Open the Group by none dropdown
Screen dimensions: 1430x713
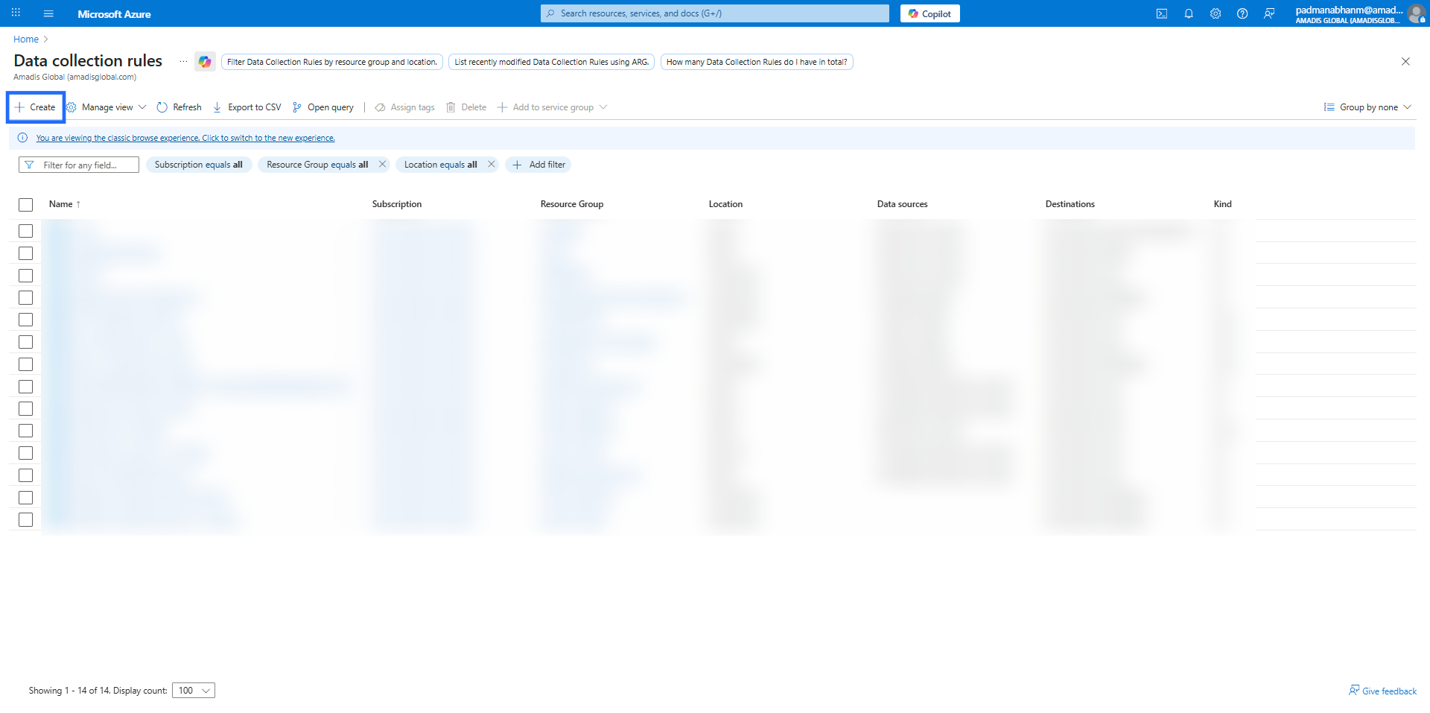coord(1368,107)
